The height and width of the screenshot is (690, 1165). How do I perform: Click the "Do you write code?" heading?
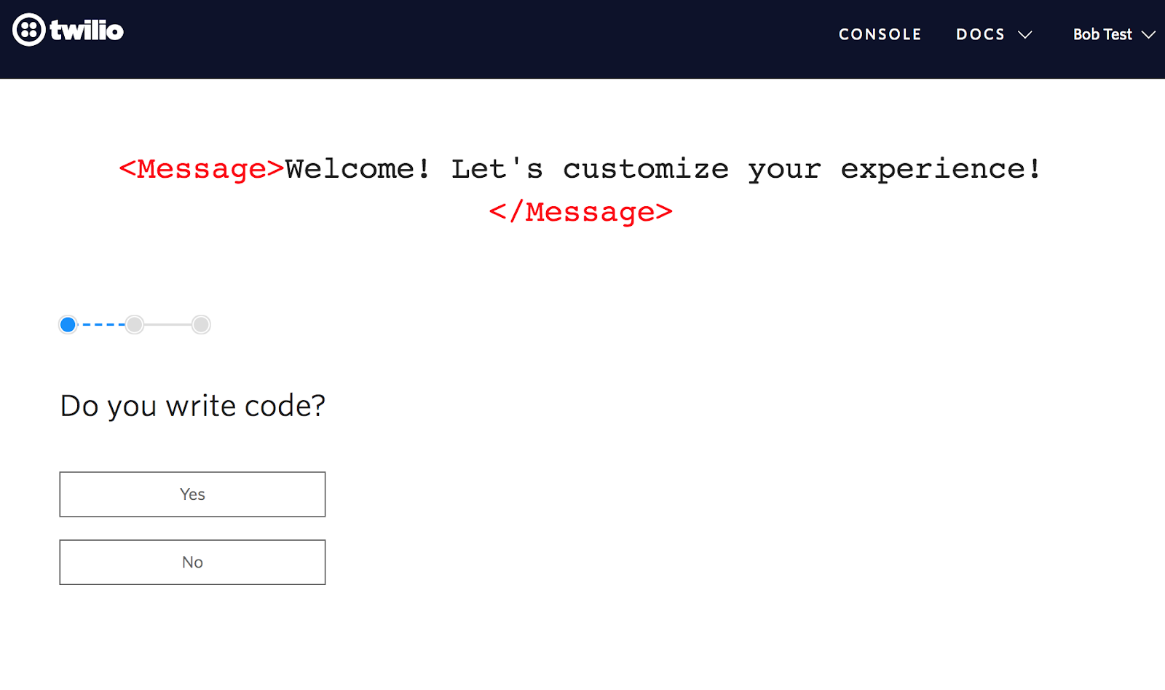point(192,406)
